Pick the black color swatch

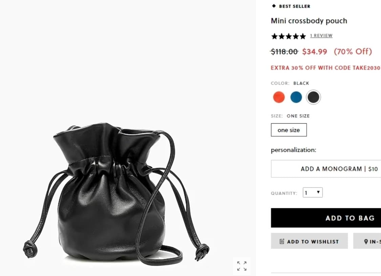(x=313, y=97)
